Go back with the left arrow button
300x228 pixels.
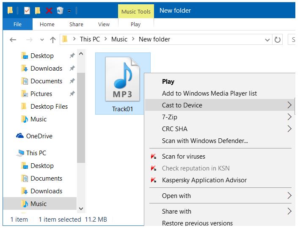(13, 40)
